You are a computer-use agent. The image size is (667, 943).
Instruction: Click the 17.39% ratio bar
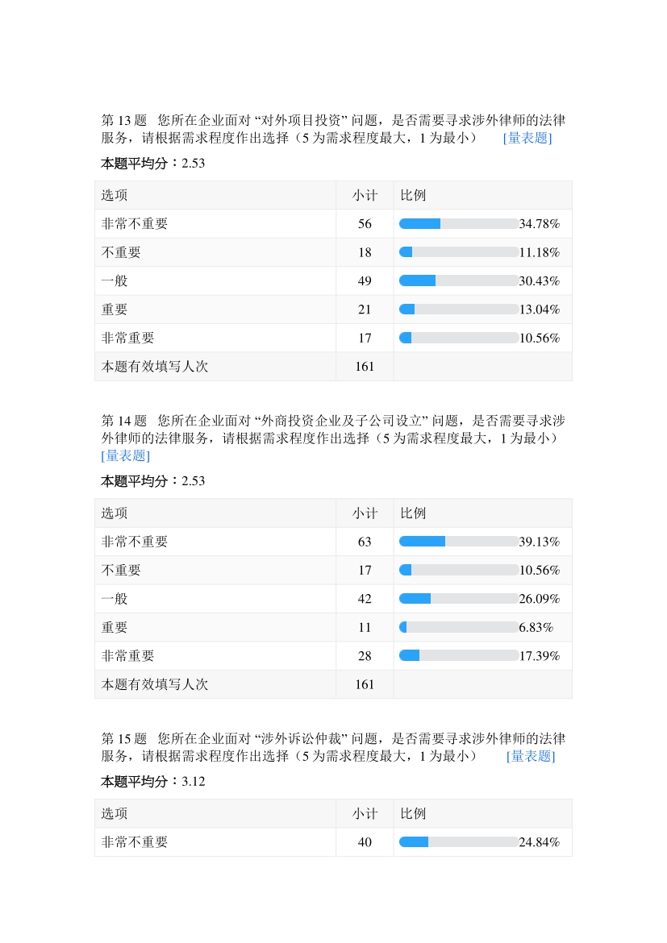(458, 656)
